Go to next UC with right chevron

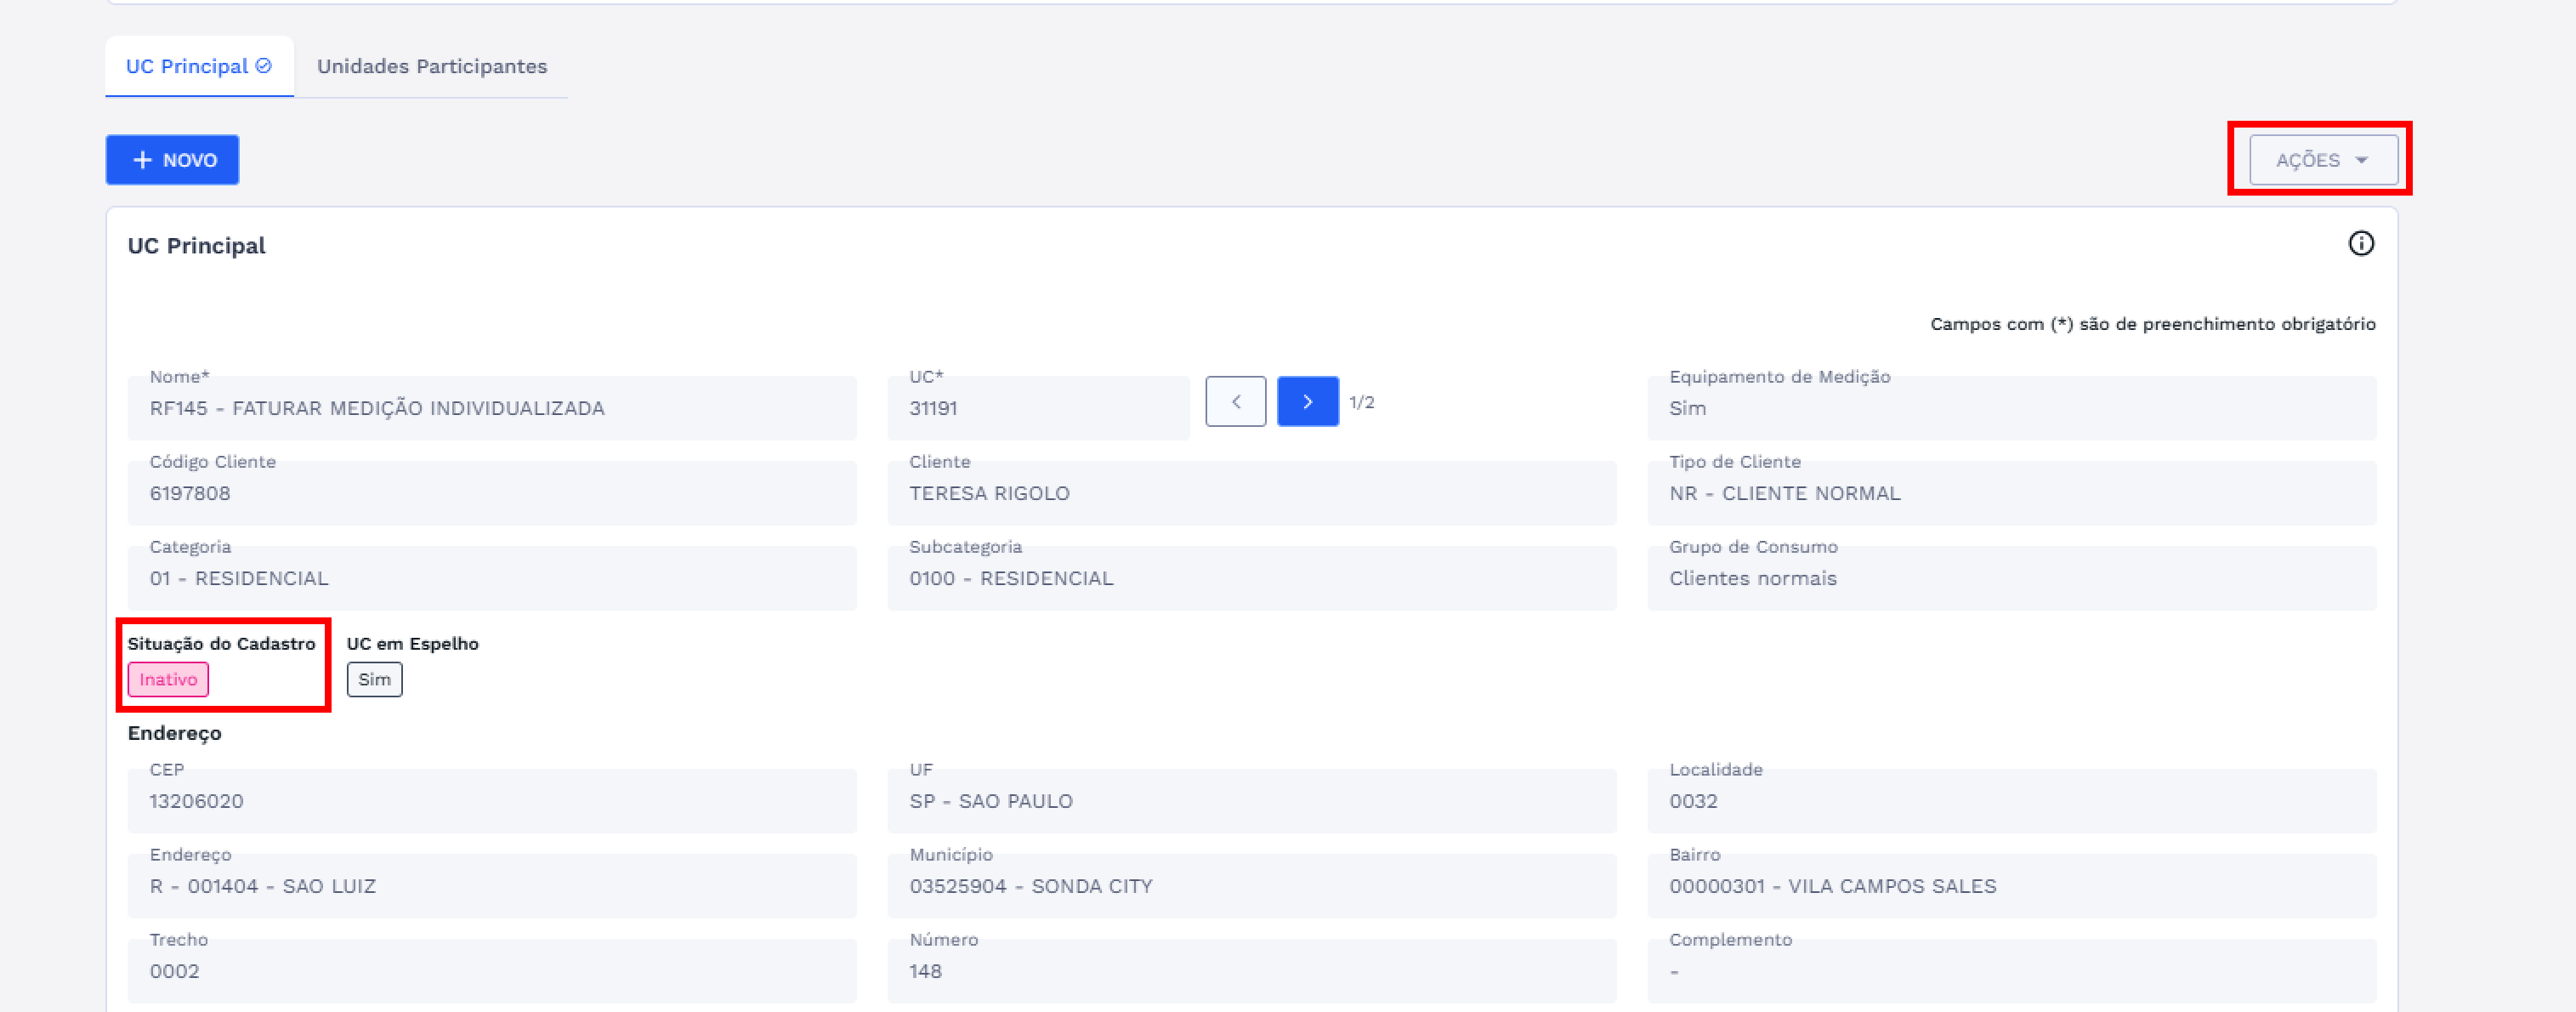(x=1307, y=402)
